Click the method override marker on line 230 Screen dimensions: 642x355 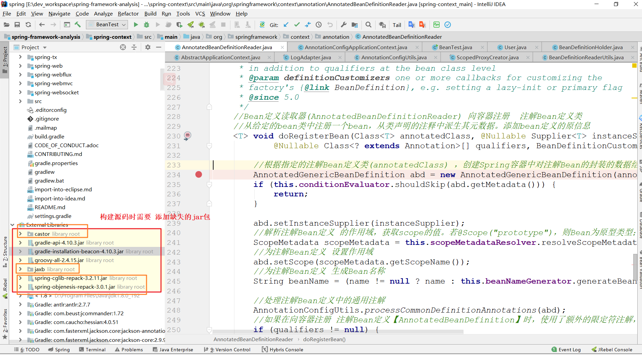pos(187,136)
